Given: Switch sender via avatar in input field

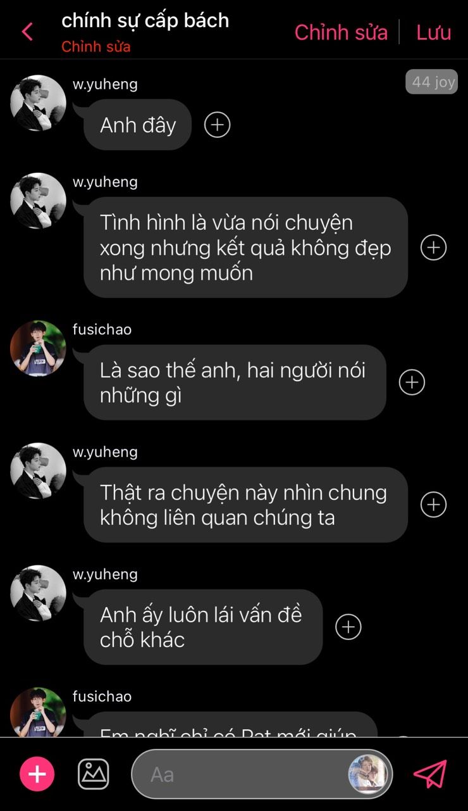Looking at the screenshot, I should [x=367, y=774].
